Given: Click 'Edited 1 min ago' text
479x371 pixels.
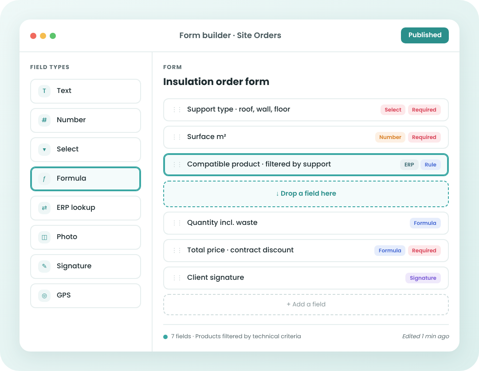Looking at the screenshot, I should pos(425,336).
